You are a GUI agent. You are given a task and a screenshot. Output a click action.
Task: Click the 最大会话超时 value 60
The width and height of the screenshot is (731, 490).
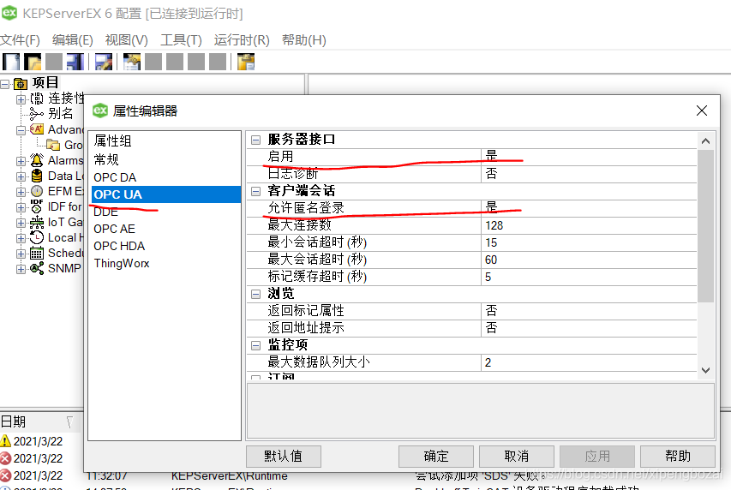coord(589,260)
